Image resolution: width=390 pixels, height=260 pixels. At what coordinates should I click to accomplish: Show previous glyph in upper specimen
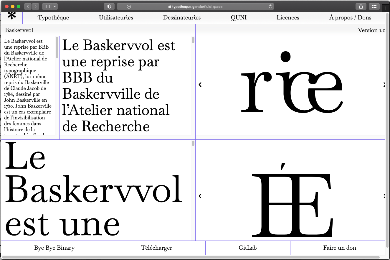click(x=200, y=85)
